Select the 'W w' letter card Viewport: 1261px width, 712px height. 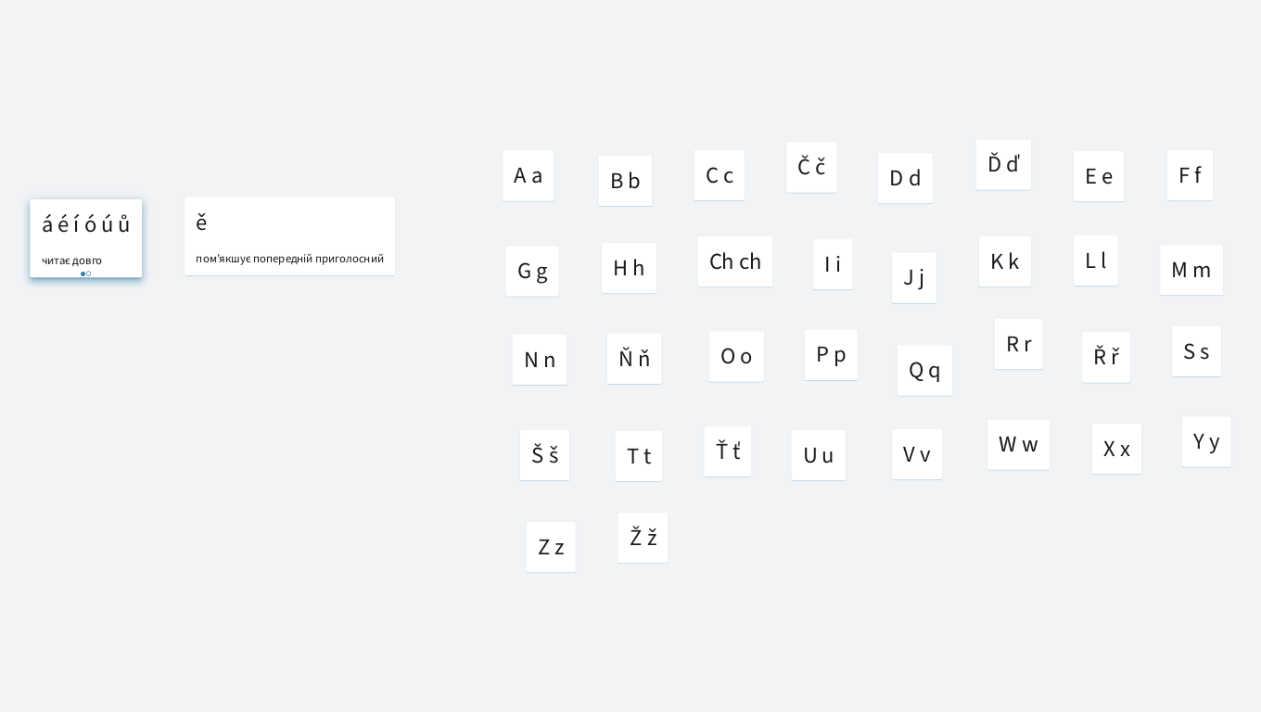click(1018, 444)
